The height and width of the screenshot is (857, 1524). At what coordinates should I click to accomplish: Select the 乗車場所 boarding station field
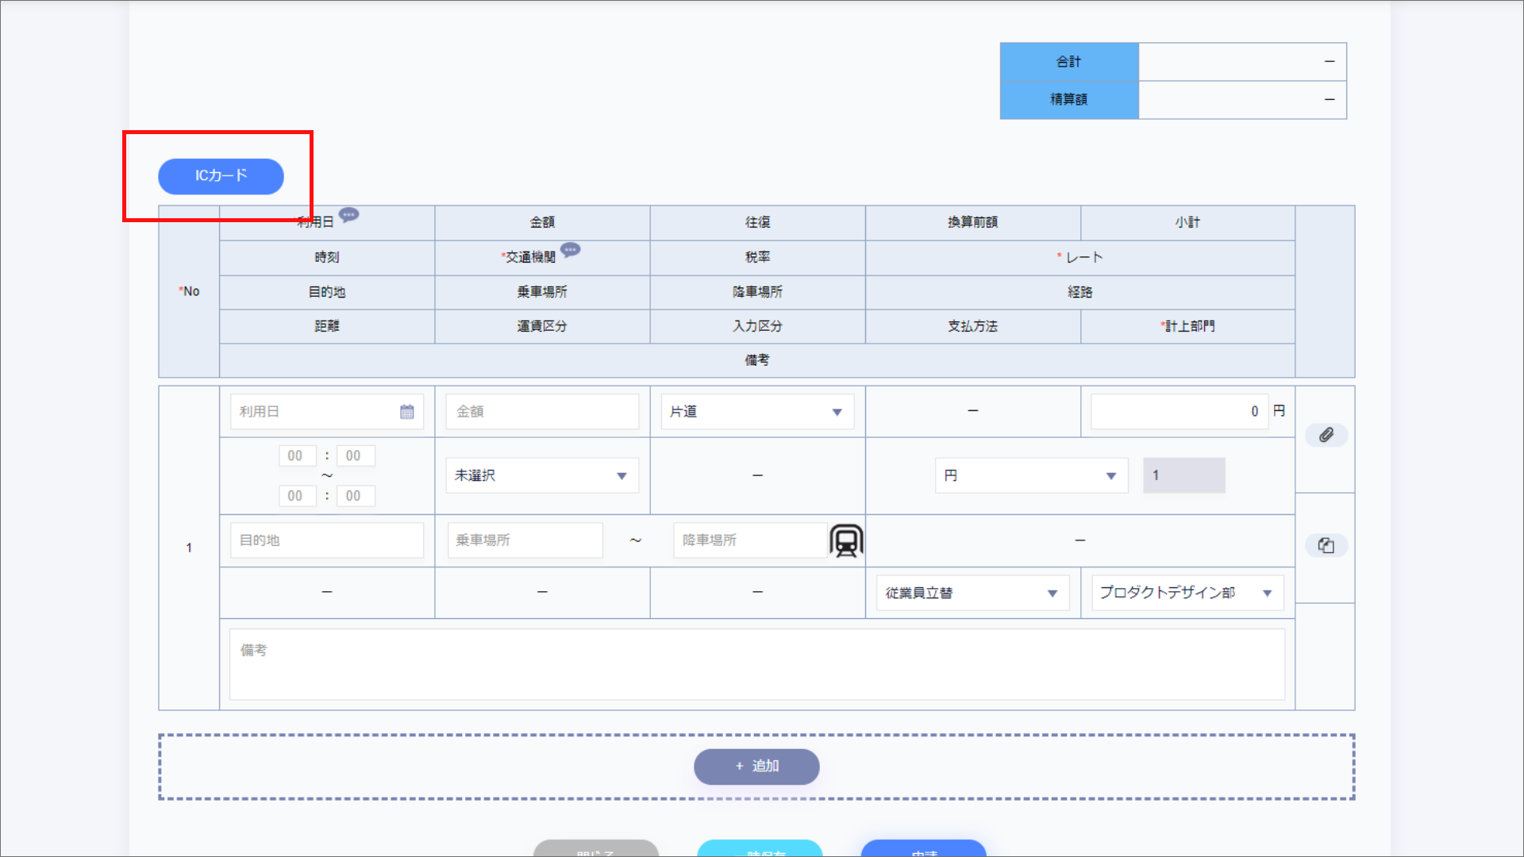(525, 540)
